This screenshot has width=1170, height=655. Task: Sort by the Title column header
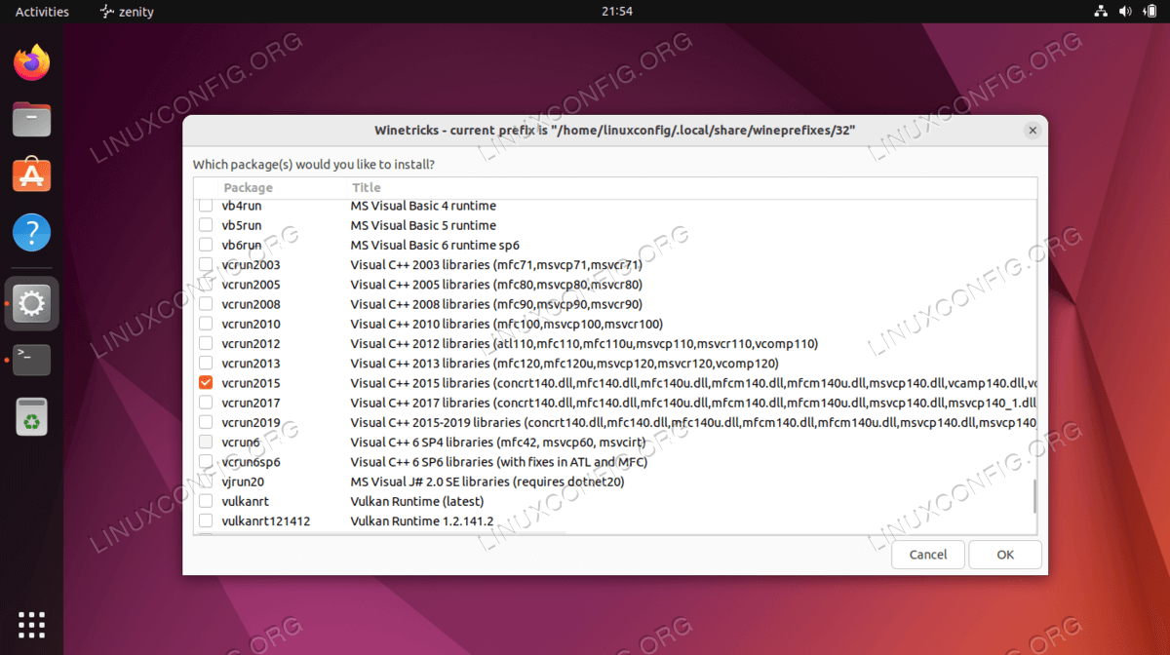coord(367,187)
